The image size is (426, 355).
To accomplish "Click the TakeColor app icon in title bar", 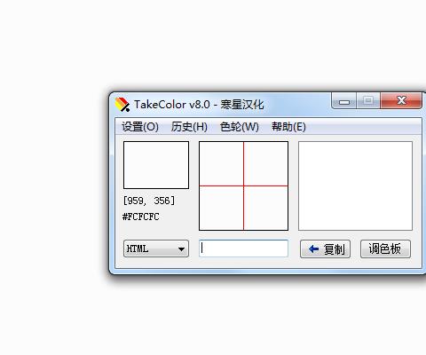I will [122, 105].
